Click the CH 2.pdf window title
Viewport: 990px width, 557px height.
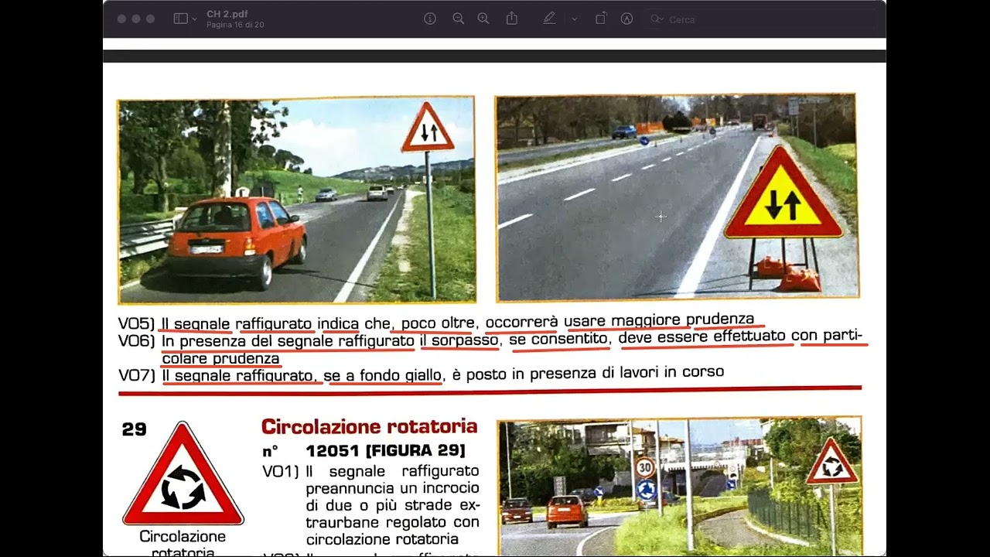point(227,15)
